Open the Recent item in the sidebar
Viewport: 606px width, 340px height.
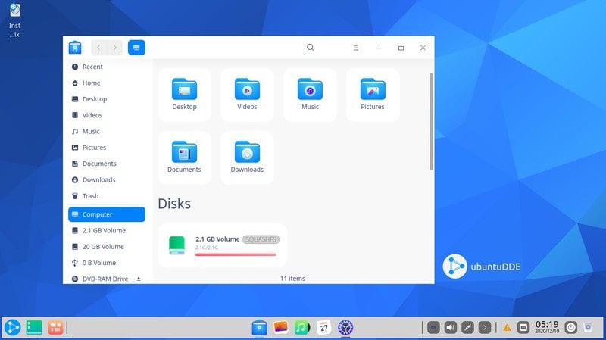tap(106, 67)
